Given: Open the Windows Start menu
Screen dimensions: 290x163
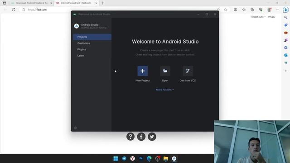Looking at the screenshot, I should tap(116, 158).
